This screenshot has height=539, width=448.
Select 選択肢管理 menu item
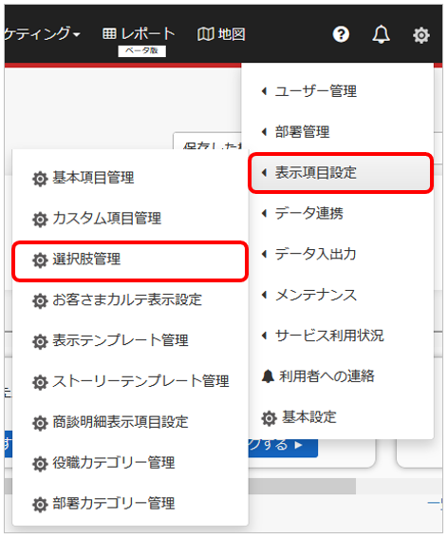[130, 260]
